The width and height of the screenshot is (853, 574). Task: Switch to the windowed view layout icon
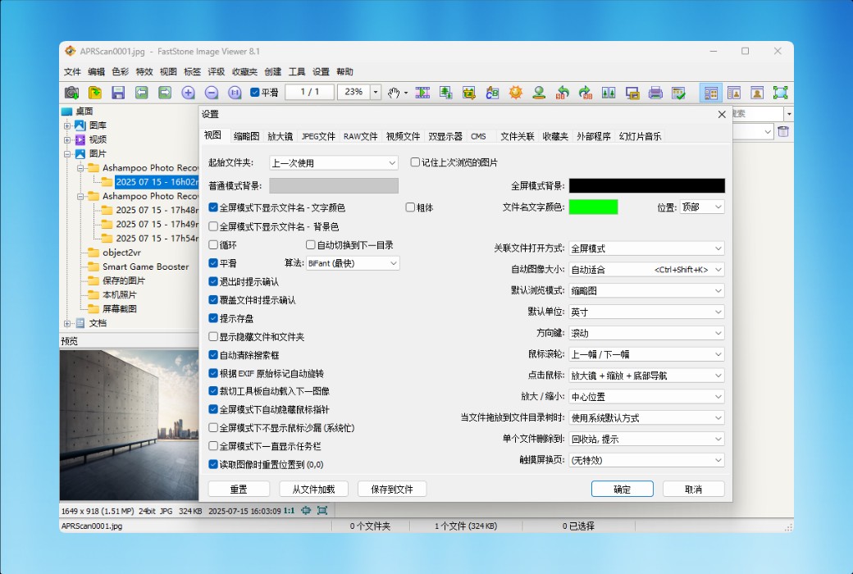734,93
